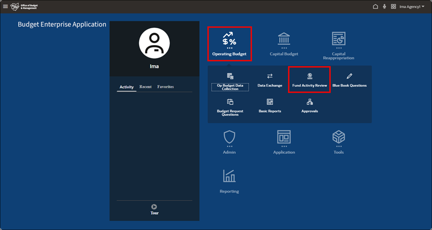Open the Op Budget Data Collection card
Image resolution: width=432 pixels, height=230 pixels.
pos(230,82)
